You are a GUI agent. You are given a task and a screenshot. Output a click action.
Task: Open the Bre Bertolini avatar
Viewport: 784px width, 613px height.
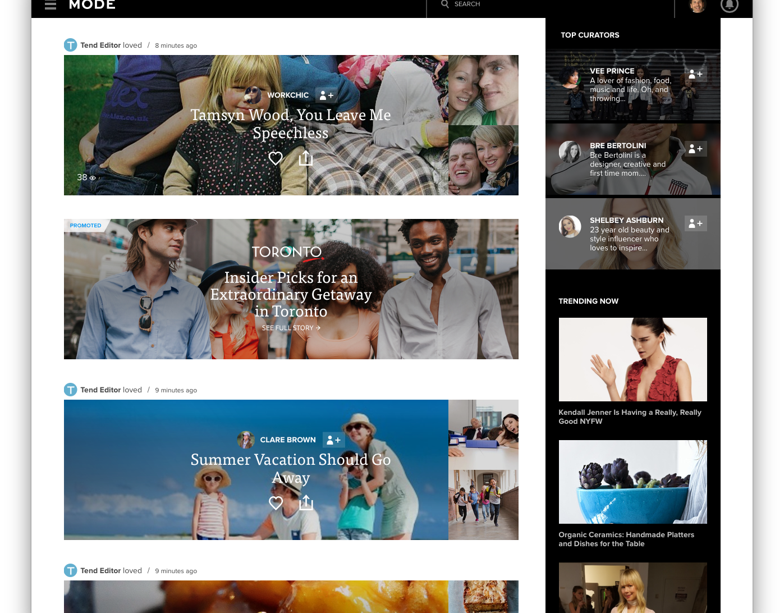click(570, 152)
